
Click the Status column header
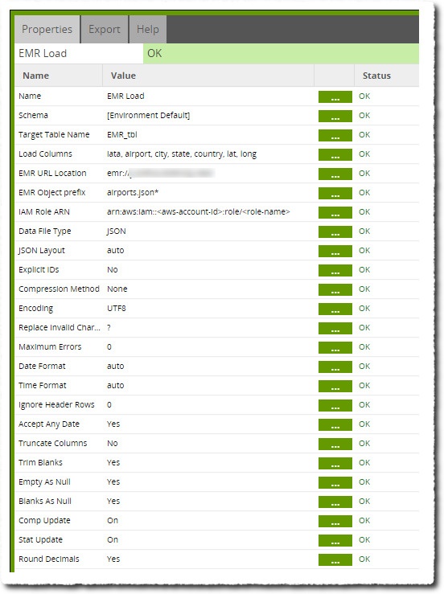[x=376, y=76]
